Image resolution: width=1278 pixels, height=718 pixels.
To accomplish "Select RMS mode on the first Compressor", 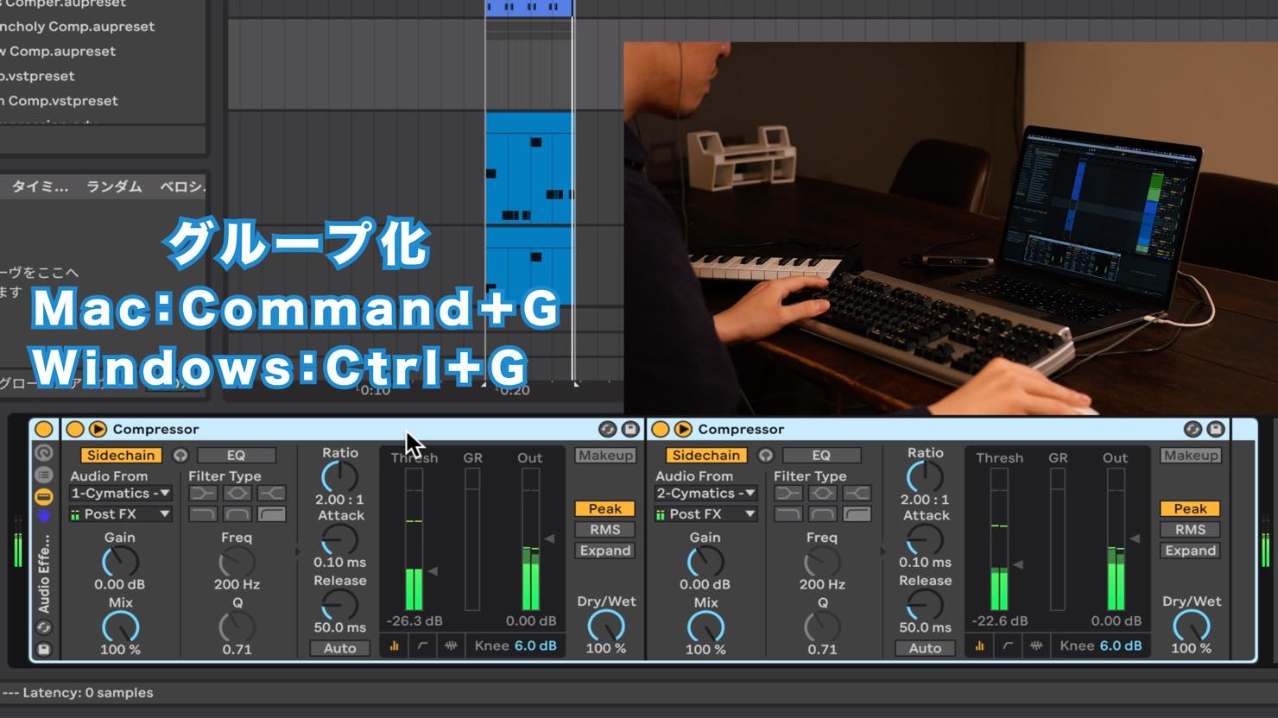I will (x=605, y=529).
